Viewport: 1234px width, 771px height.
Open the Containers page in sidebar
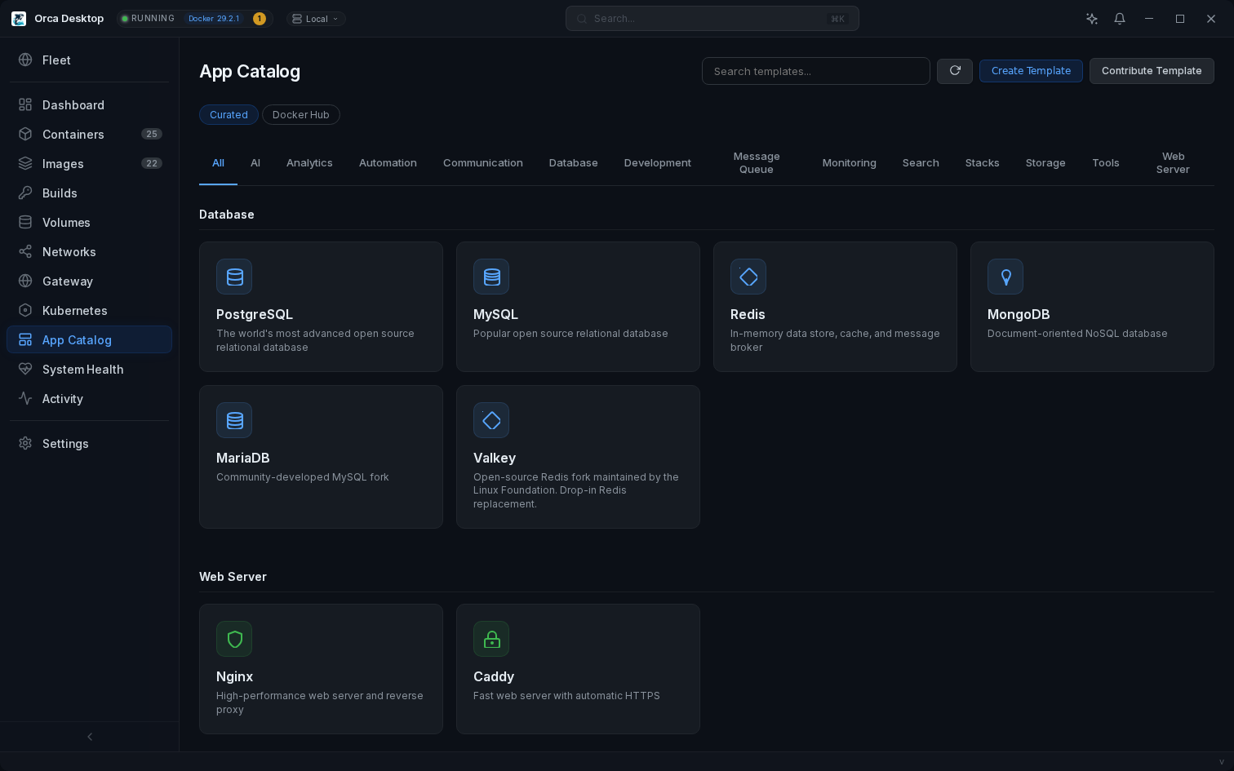90,134
